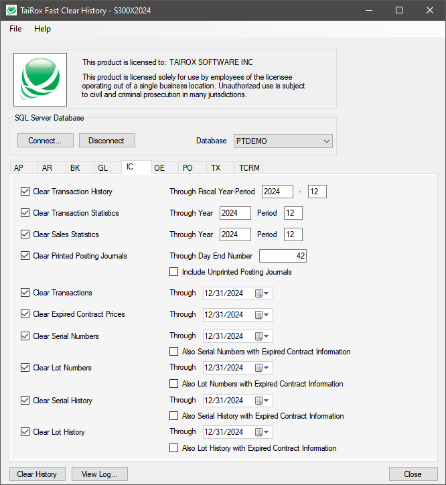Open the Help menu
Viewport: 446px width, 485px height.
tap(43, 29)
